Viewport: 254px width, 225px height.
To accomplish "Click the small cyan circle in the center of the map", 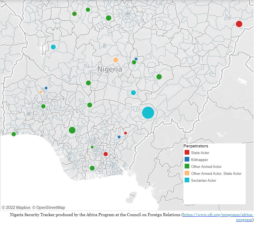I will pos(133,93).
